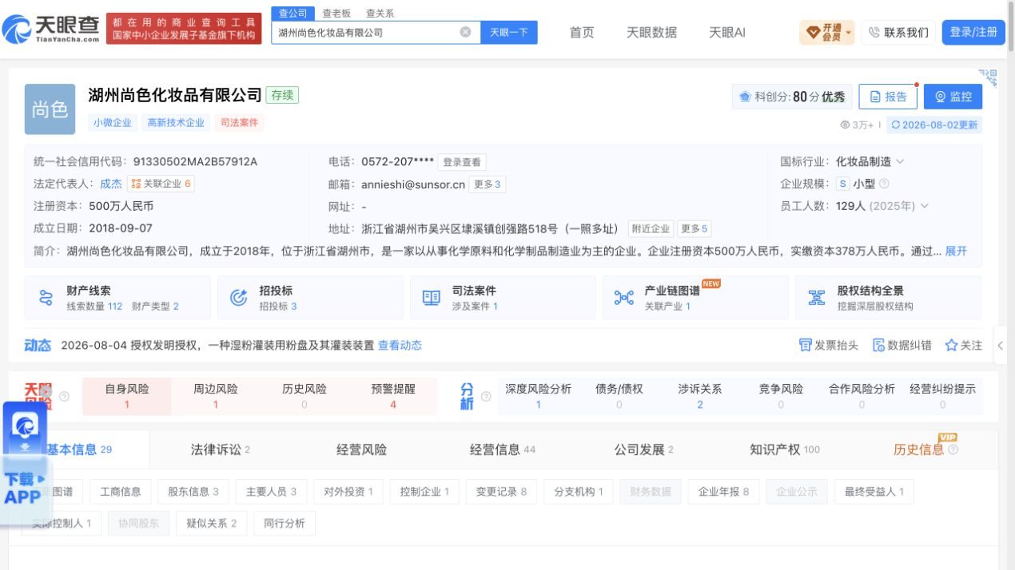Expand the 员工人数 129人 dropdown
1015x570 pixels.
925,206
